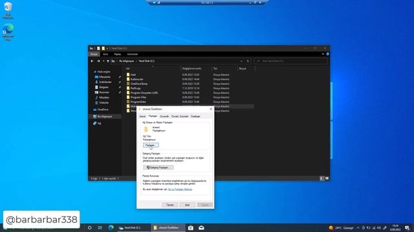Open the Özelleştir tab in properties dialog
Image resolution: width=414 pixels, height=232 pixels.
(x=195, y=116)
